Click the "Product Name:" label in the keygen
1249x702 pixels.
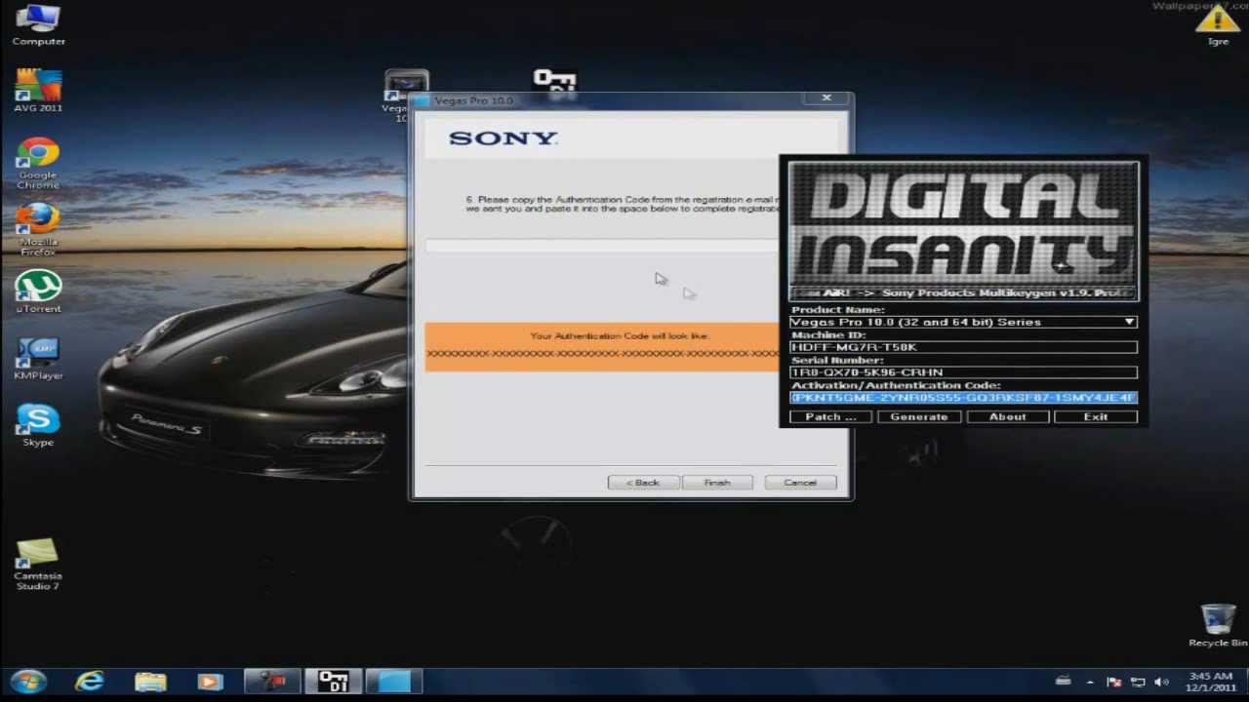click(x=837, y=310)
